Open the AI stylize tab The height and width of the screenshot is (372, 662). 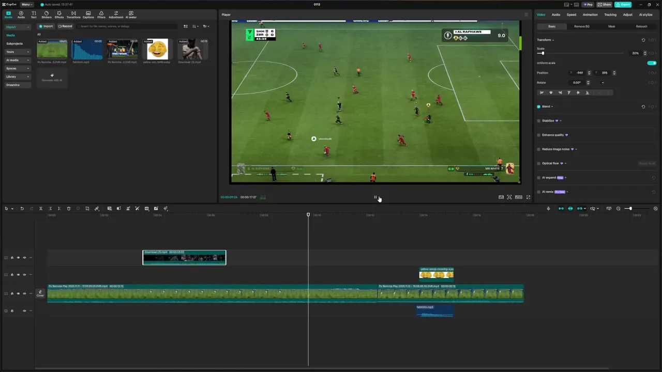pyautogui.click(x=646, y=14)
